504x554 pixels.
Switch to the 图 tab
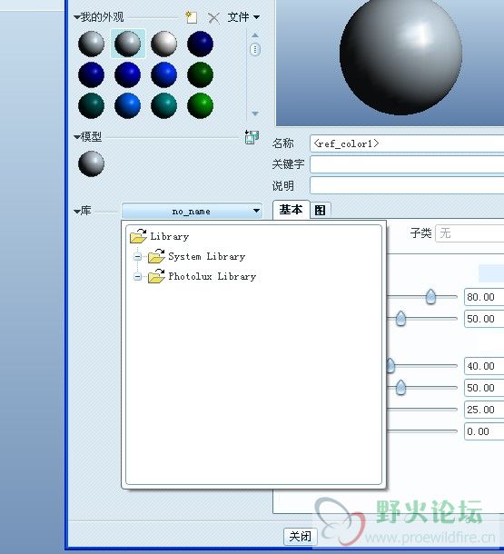(x=320, y=211)
